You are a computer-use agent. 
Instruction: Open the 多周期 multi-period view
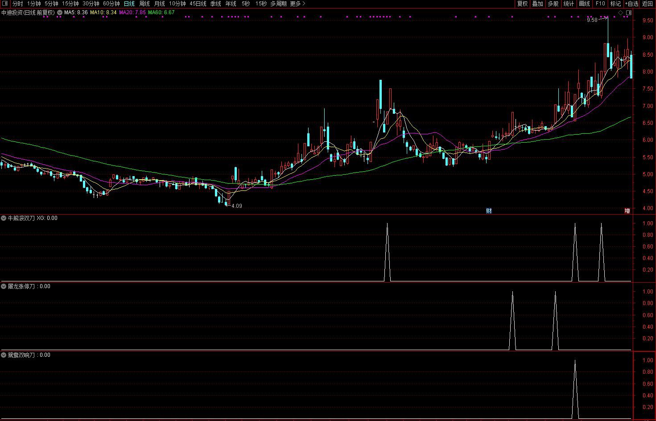[x=279, y=4]
